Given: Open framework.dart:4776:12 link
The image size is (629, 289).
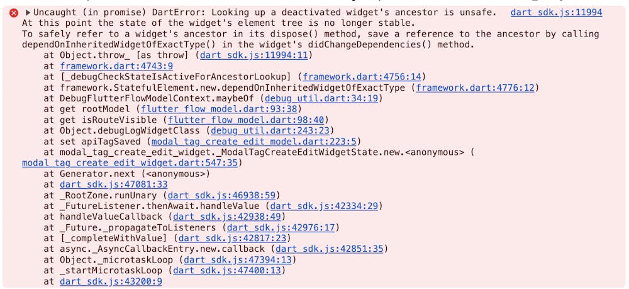Looking at the screenshot, I should 475,88.
